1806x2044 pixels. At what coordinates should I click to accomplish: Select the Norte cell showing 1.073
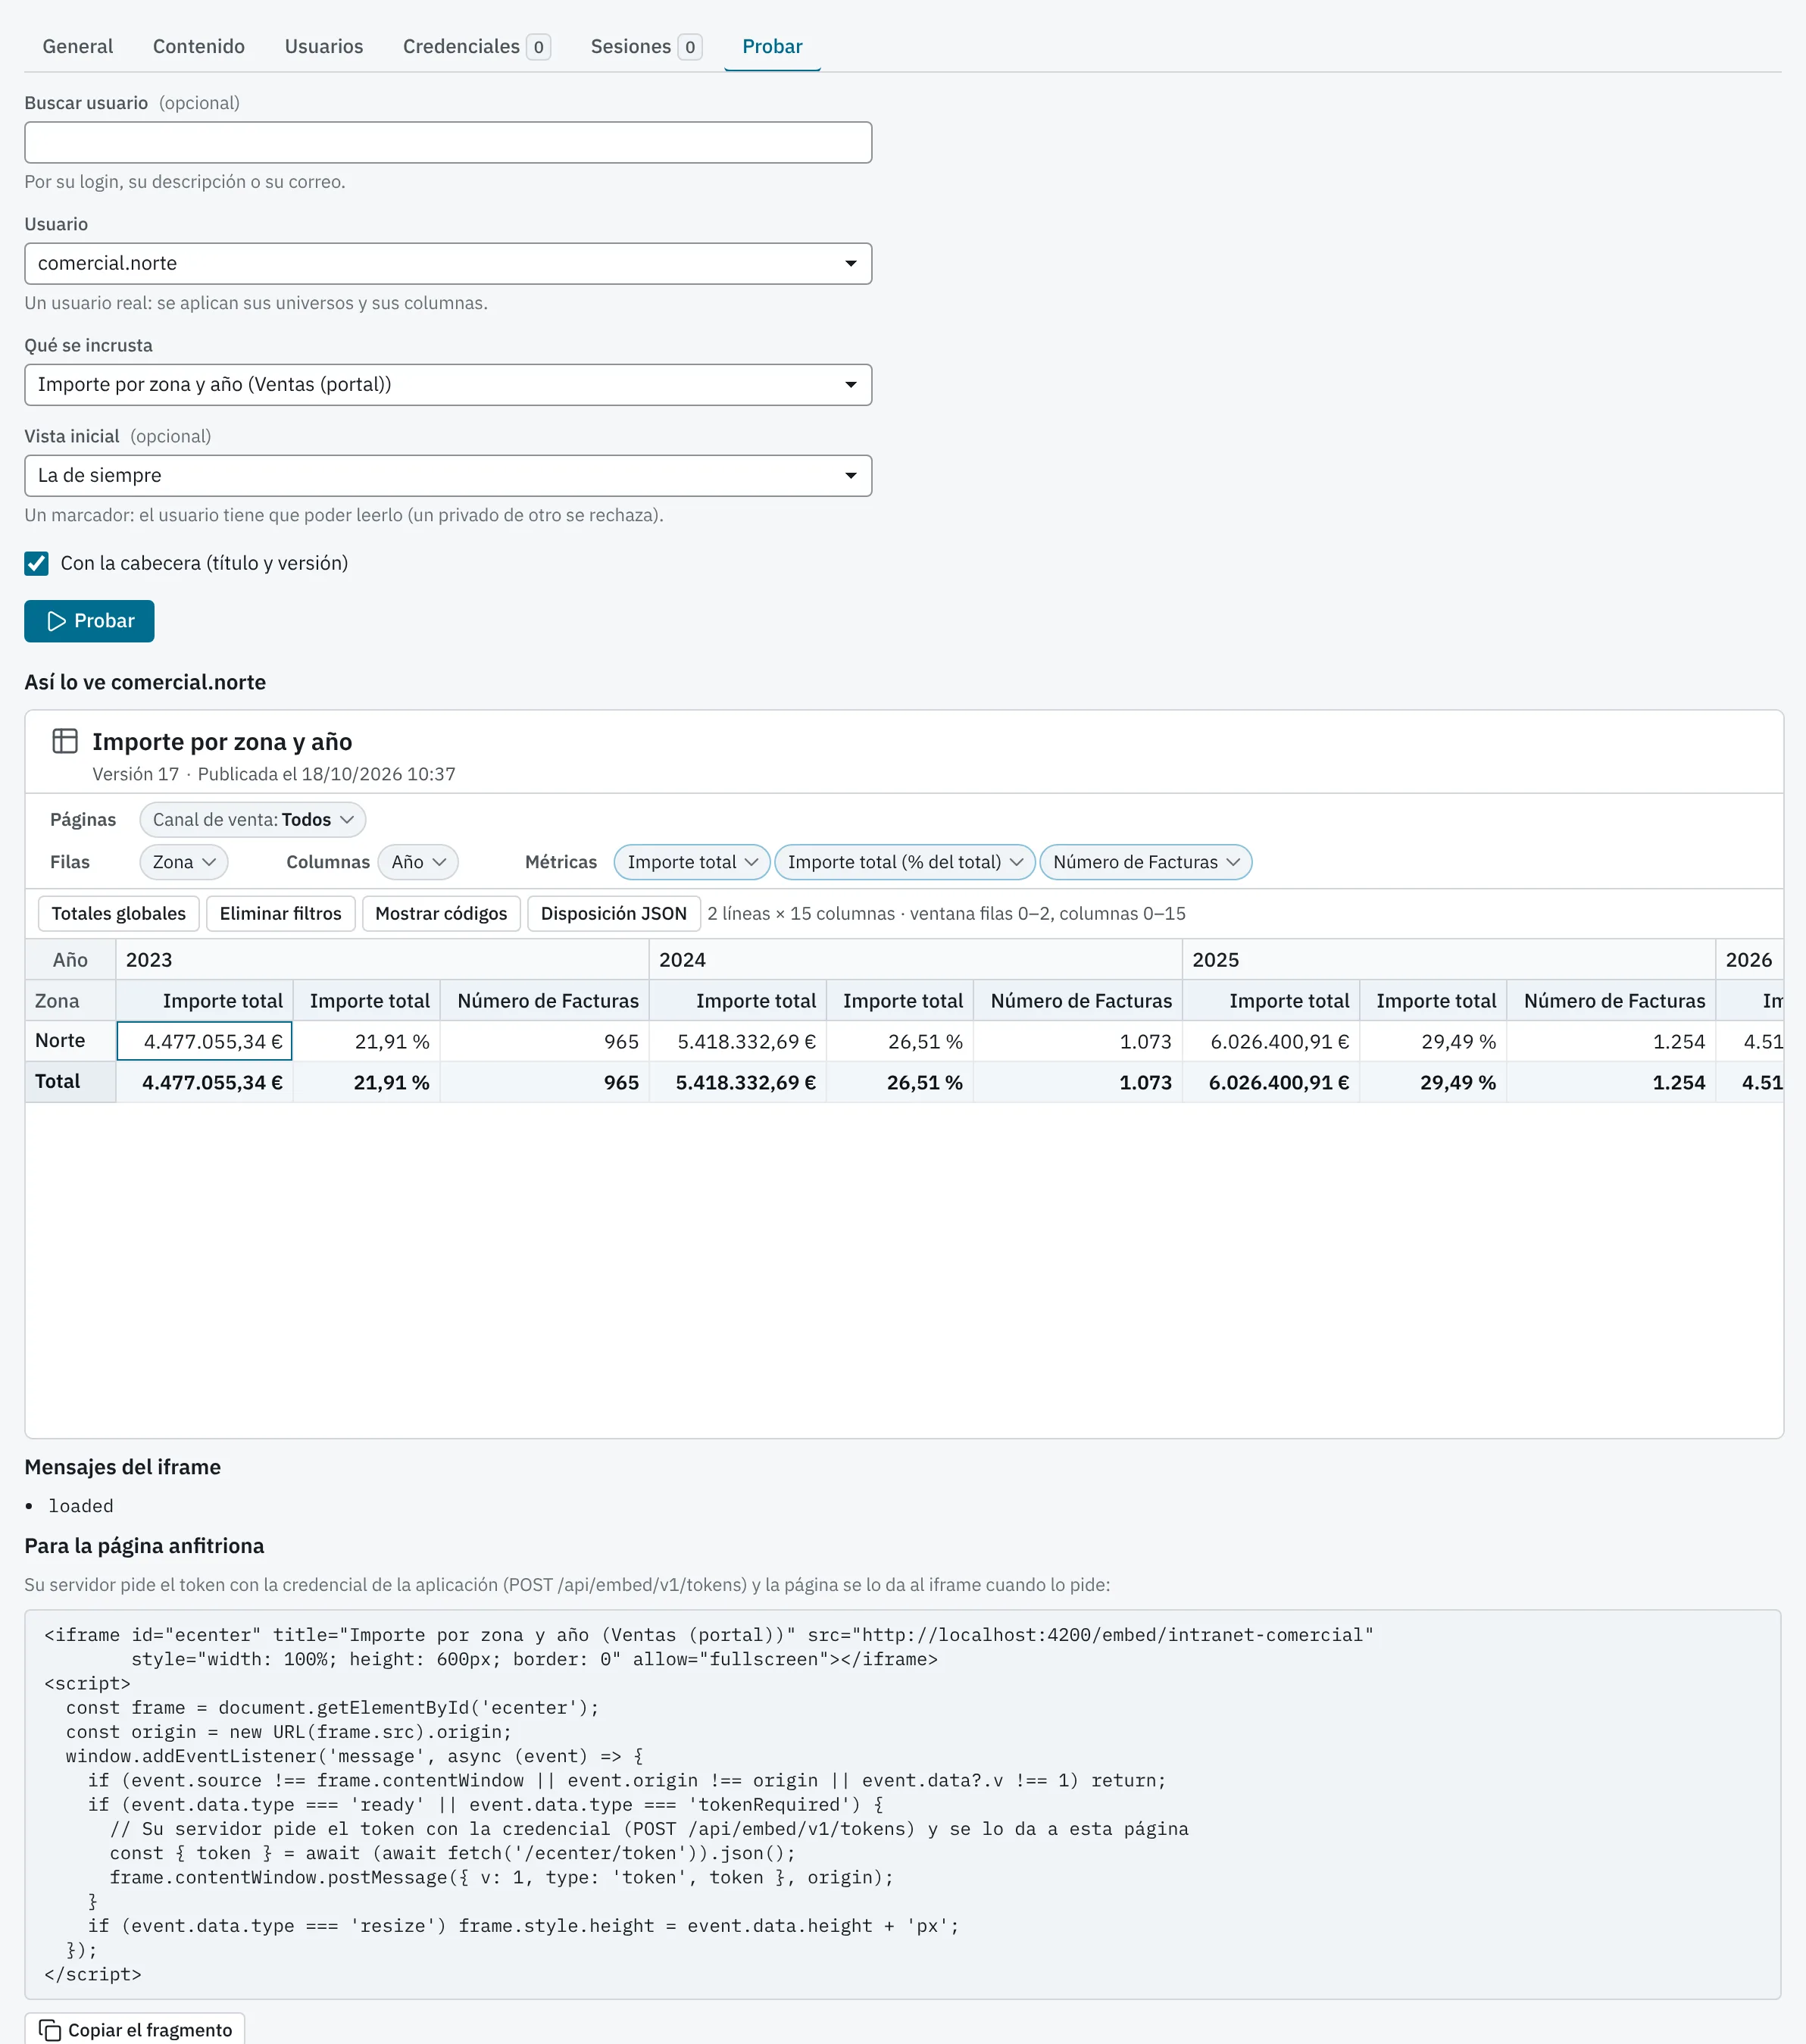[1078, 1041]
